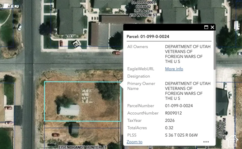Click the Primary Owner Name field label
Image resolution: width=242 pixels, height=149 pixels.
(x=141, y=86)
